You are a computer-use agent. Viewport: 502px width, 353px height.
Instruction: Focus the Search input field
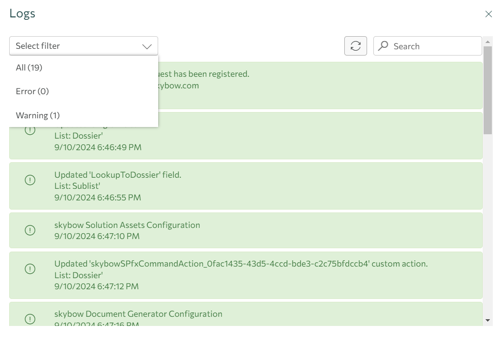435,46
